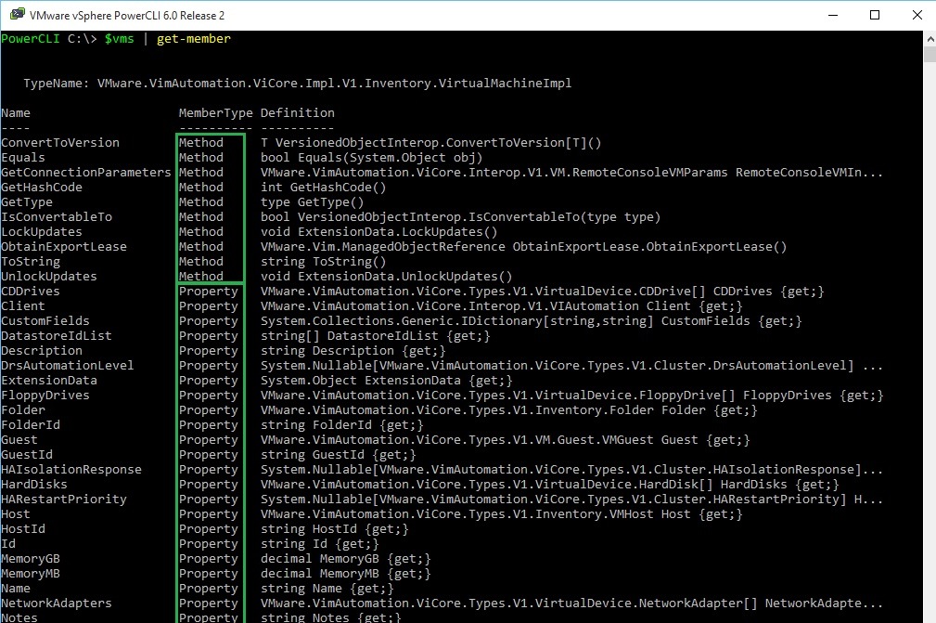
Task: Click the 'MemoryMB' property name in Name column
Action: tap(31, 574)
